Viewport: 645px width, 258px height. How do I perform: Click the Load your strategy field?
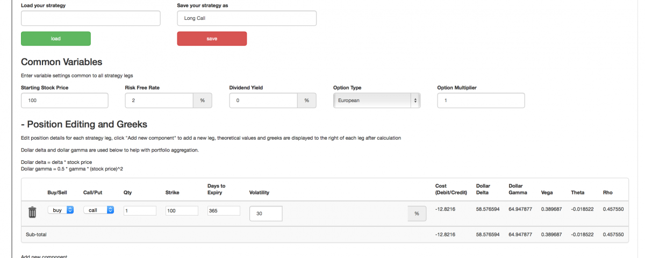pyautogui.click(x=90, y=18)
